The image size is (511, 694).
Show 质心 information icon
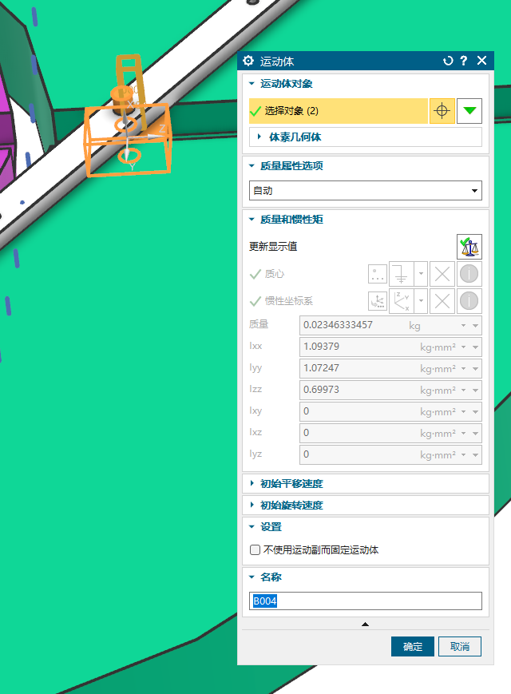(x=469, y=274)
